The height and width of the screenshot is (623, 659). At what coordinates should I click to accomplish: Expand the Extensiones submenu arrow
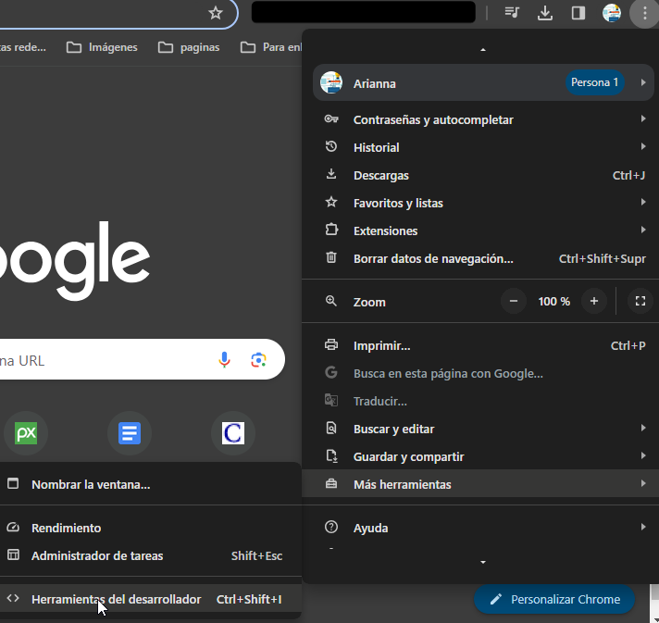click(x=643, y=230)
